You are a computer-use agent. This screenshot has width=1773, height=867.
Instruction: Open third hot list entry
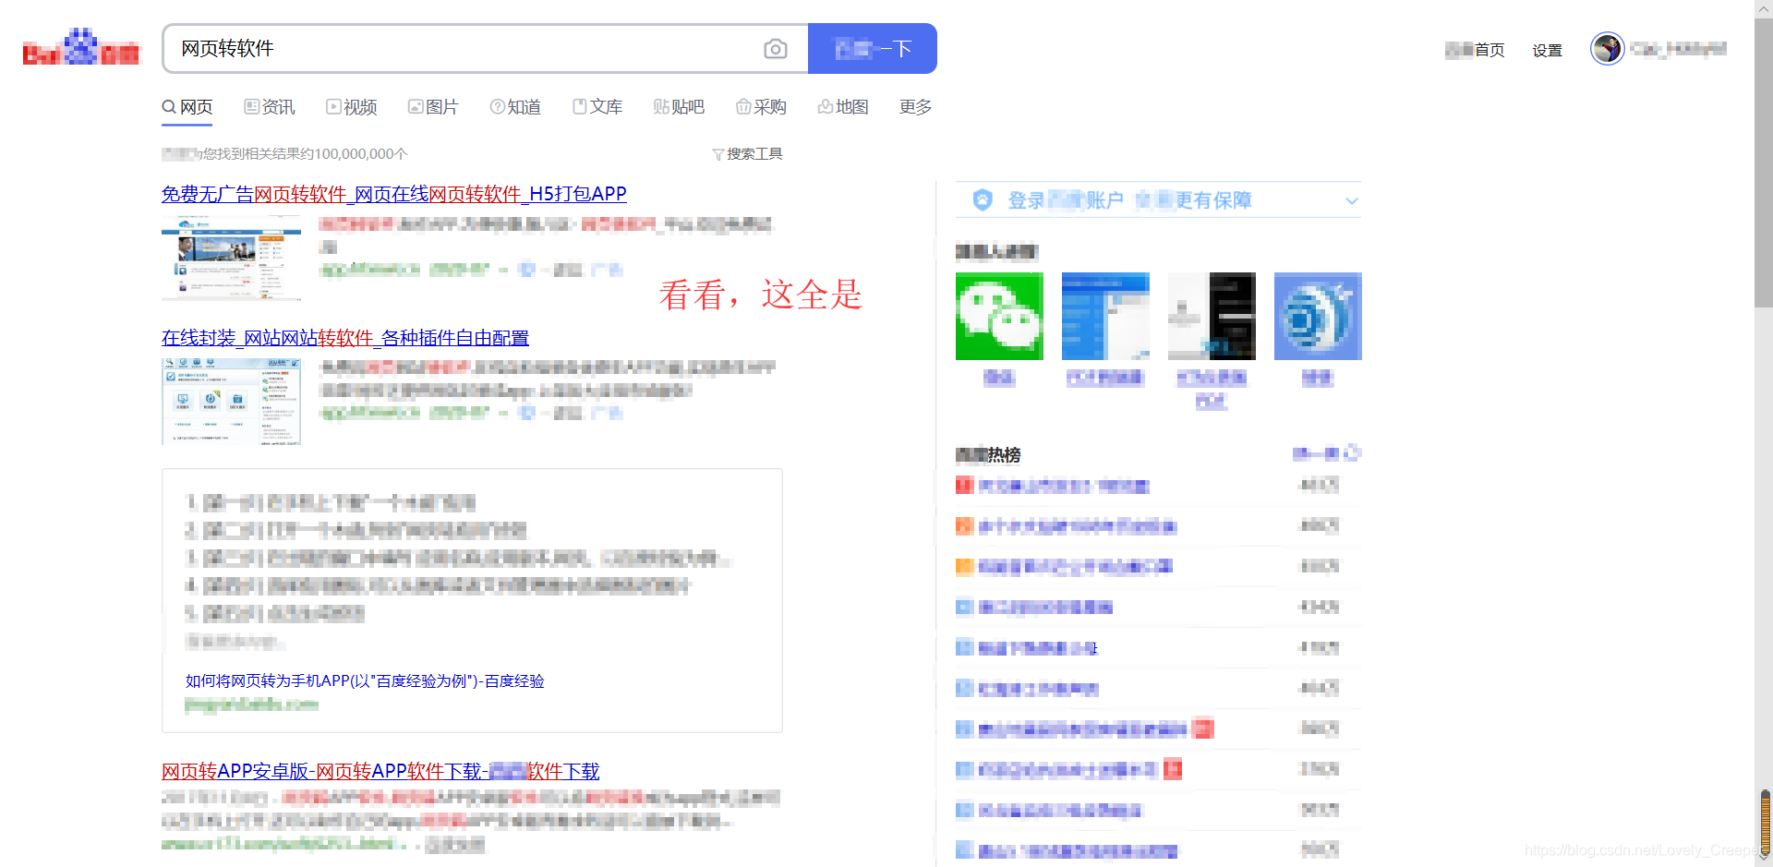(1075, 567)
